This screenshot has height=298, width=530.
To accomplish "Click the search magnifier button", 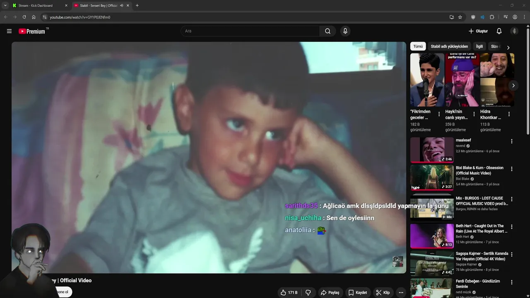I will pyautogui.click(x=328, y=31).
